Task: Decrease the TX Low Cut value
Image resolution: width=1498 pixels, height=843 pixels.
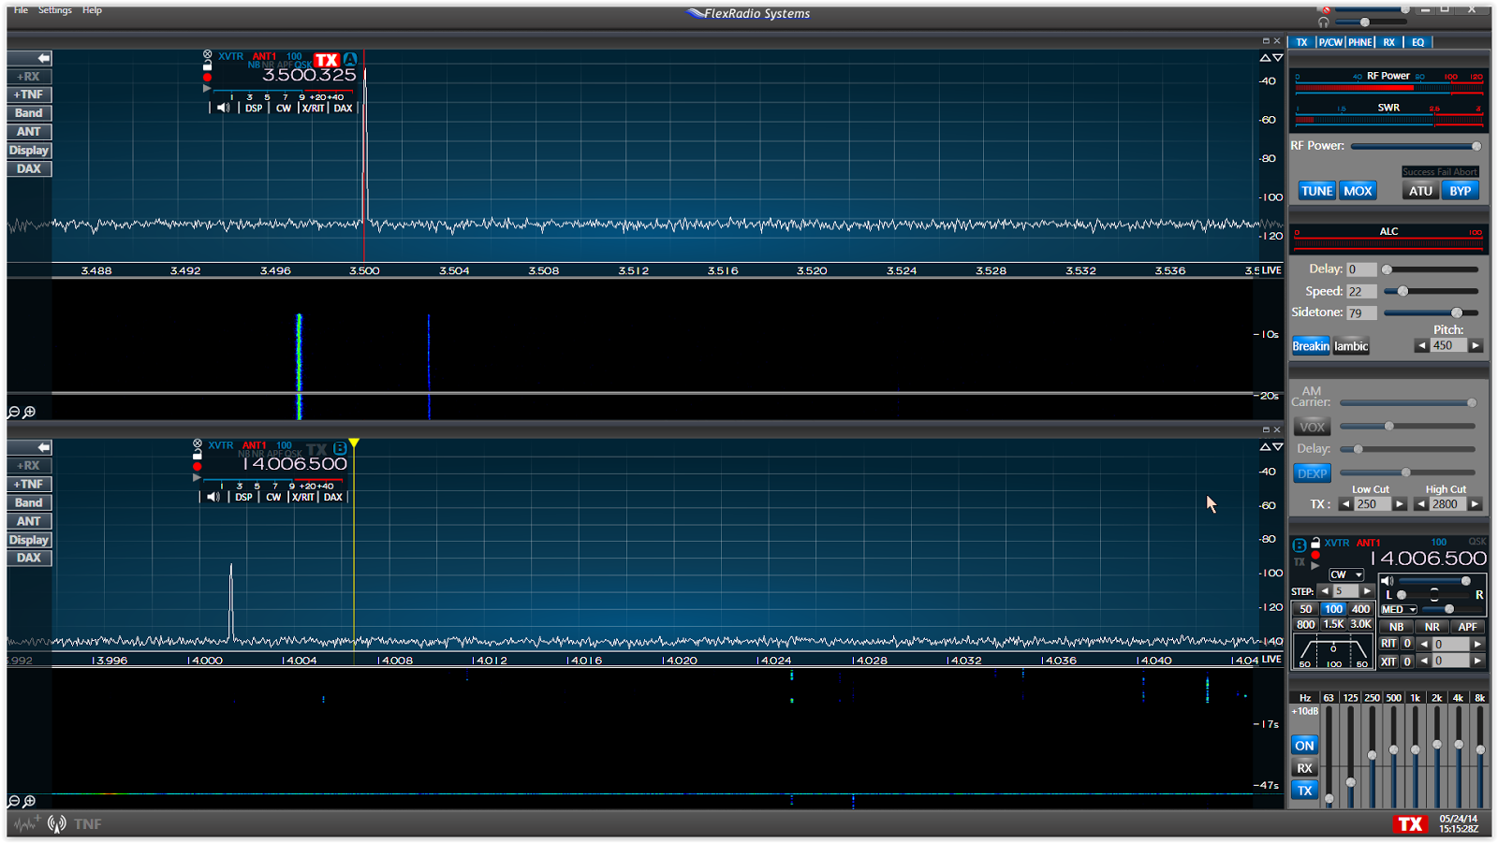Action: [1345, 504]
